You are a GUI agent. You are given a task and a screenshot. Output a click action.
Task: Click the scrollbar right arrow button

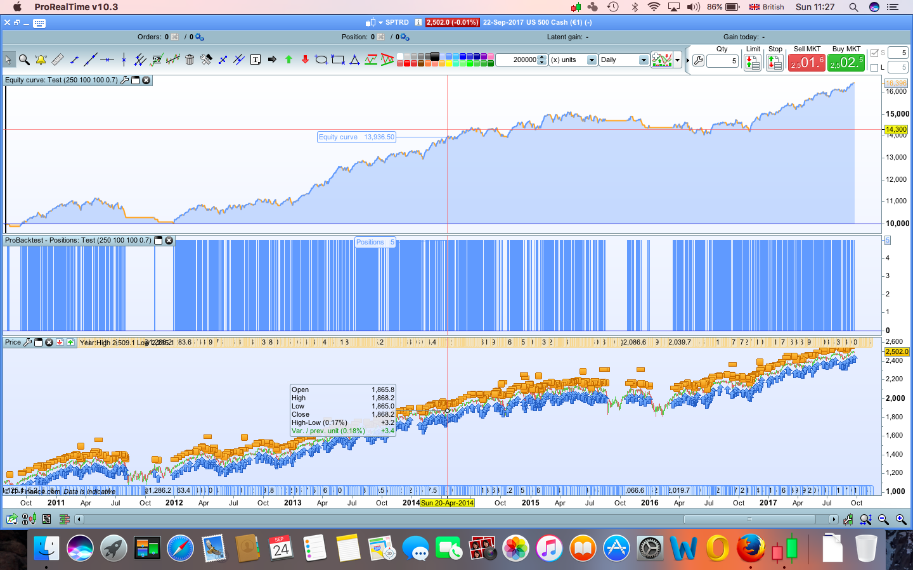click(x=834, y=519)
